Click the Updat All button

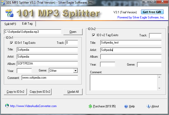click(x=73, y=92)
